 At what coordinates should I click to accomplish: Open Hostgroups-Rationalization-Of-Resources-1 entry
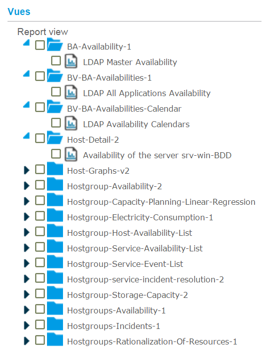[x=152, y=341]
